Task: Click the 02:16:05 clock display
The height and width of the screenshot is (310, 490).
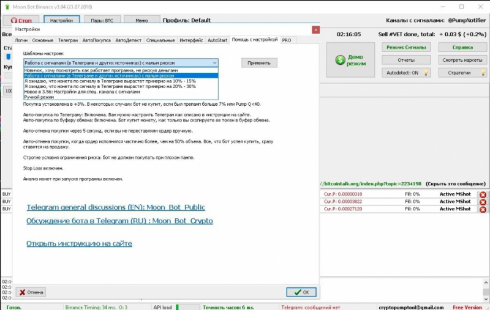Action: tap(349, 34)
